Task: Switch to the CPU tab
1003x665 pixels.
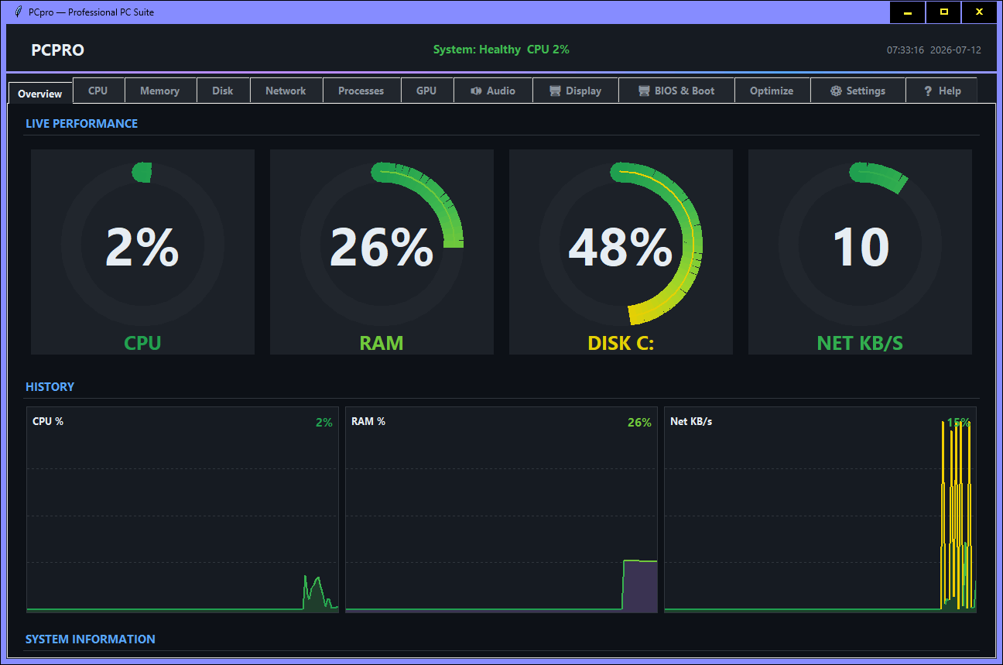Action: pyautogui.click(x=98, y=91)
